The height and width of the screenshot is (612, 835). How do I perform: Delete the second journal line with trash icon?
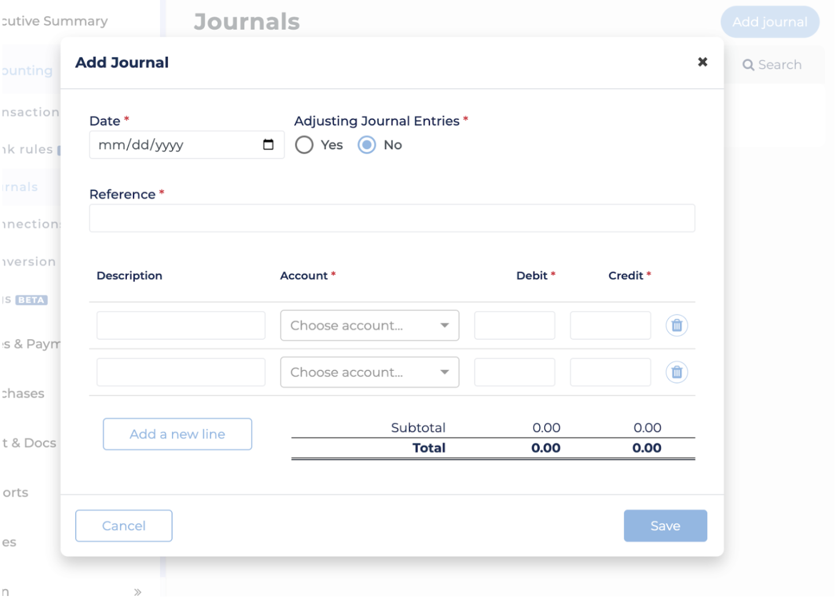pyautogui.click(x=677, y=372)
